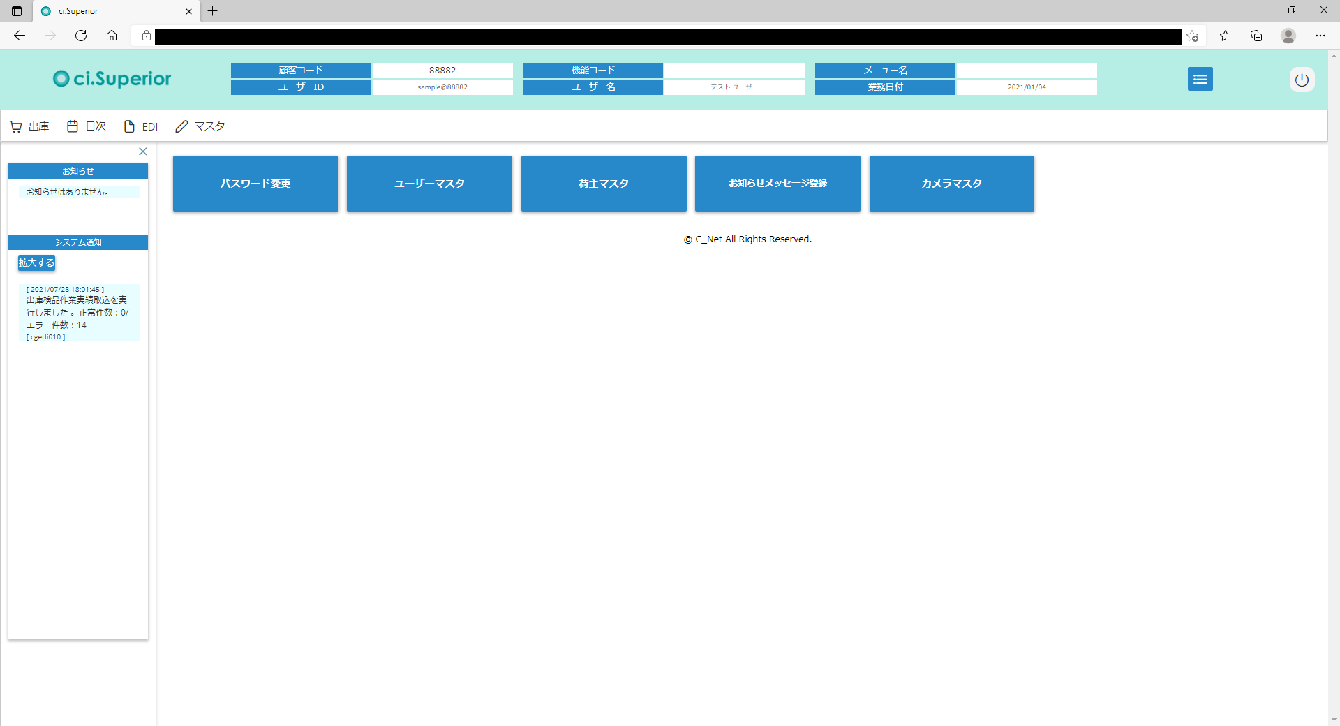This screenshot has width=1340, height=726.
Task: Click the ユーザー名 label
Action: tap(593, 87)
